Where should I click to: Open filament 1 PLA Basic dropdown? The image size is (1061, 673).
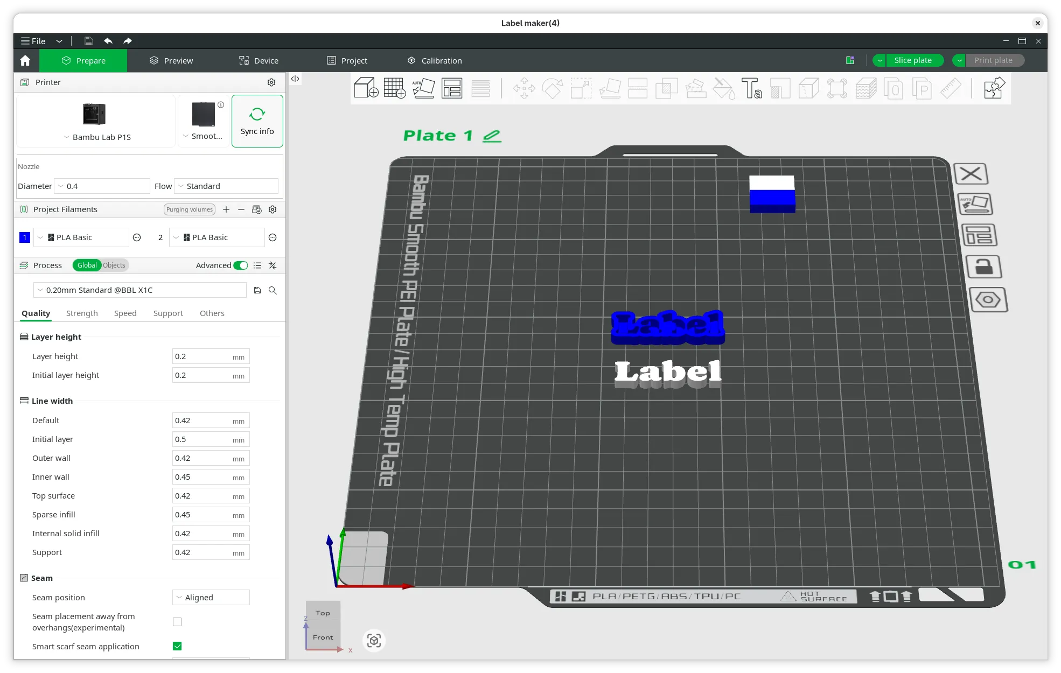[x=81, y=237]
